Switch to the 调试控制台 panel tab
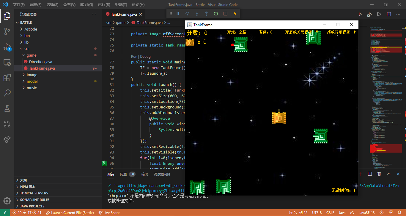This screenshot has height=216, width=406. point(162,174)
